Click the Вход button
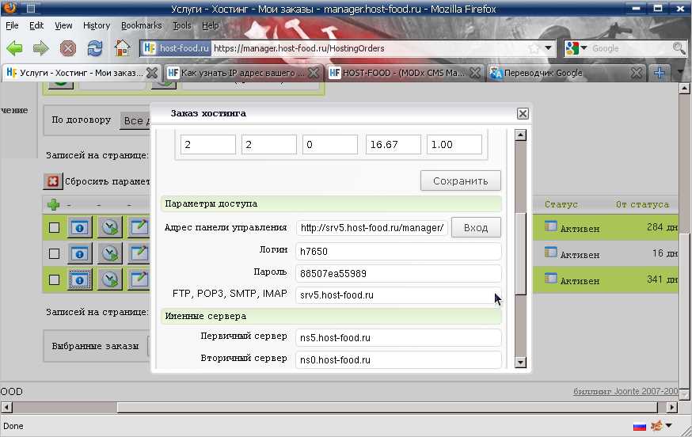The width and height of the screenshot is (692, 437). click(476, 228)
